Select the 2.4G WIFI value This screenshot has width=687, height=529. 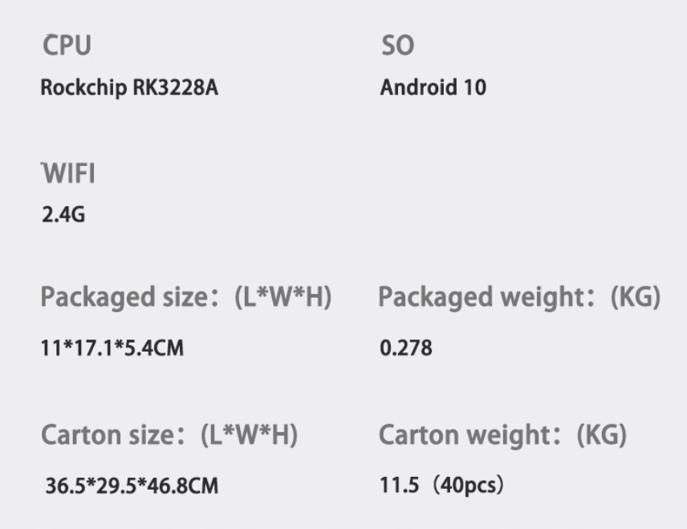(x=63, y=217)
